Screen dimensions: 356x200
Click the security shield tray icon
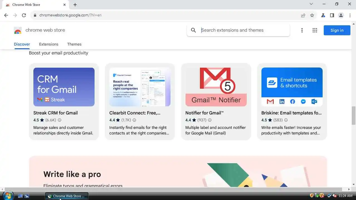point(312,196)
